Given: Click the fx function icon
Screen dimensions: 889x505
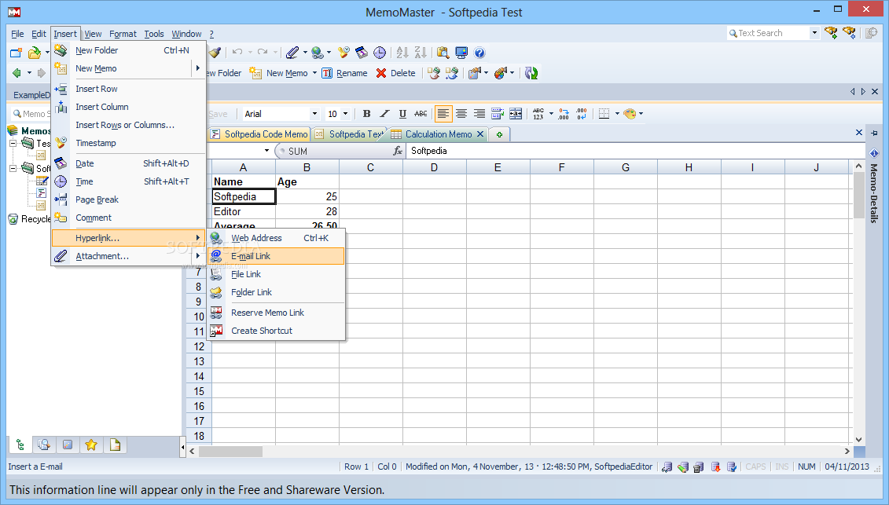Looking at the screenshot, I should point(398,151).
